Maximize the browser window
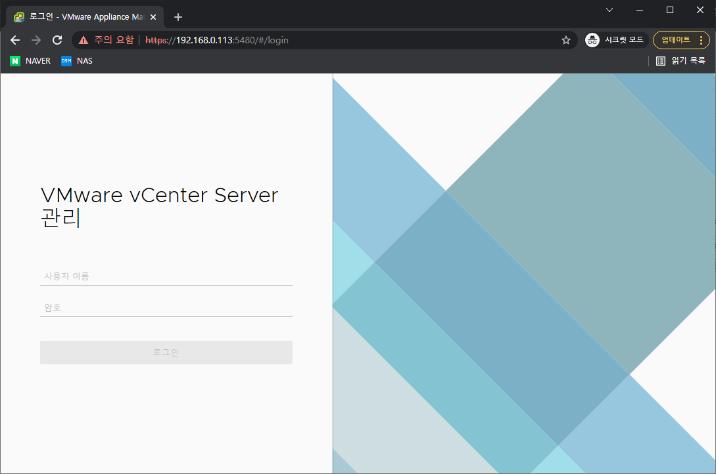The height and width of the screenshot is (474, 716). click(x=670, y=10)
